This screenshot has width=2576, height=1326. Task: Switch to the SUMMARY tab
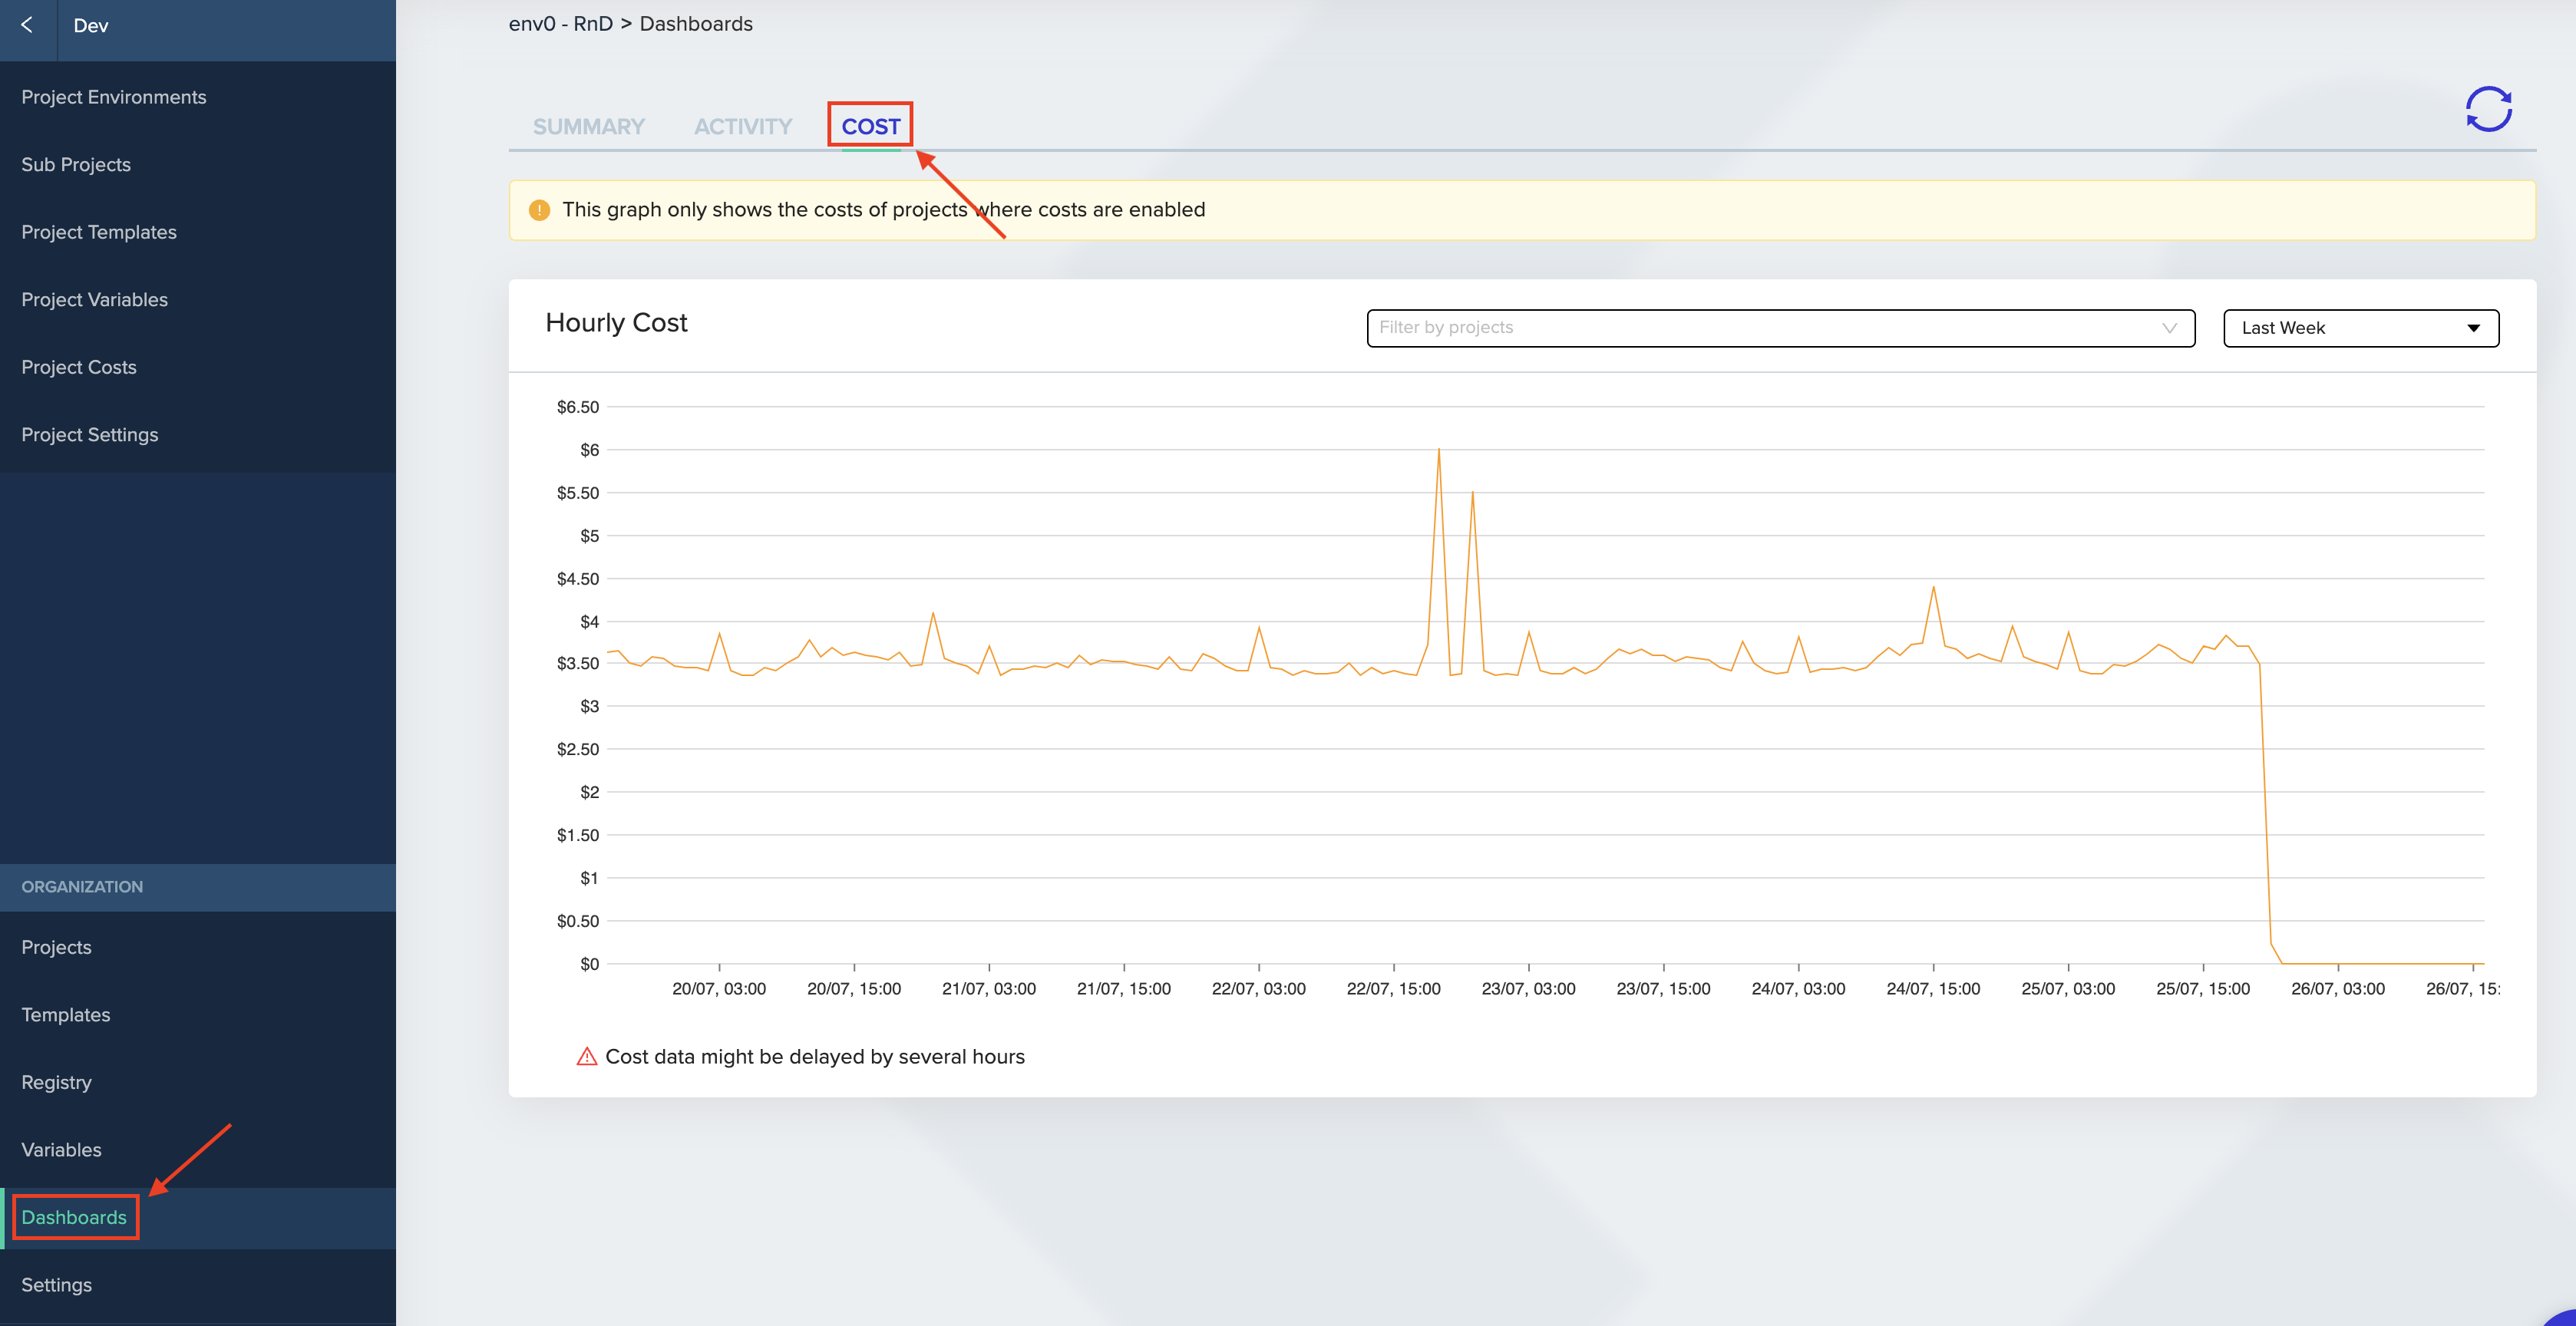[x=588, y=127]
